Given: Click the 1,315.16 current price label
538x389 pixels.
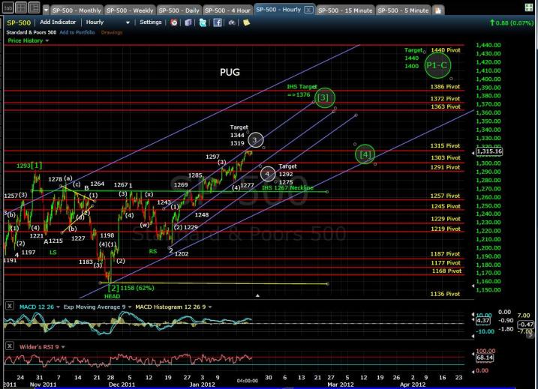Looking at the screenshot, I should (x=489, y=151).
